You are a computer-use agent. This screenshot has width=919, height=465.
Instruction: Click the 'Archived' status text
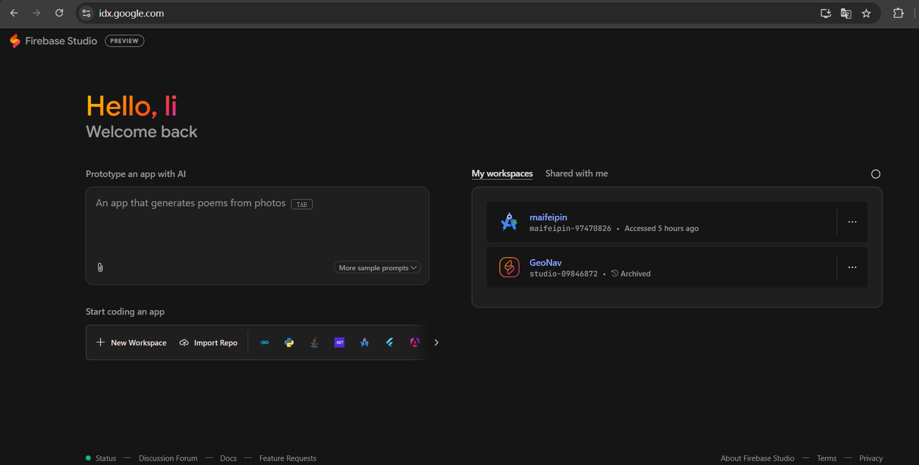tap(635, 274)
